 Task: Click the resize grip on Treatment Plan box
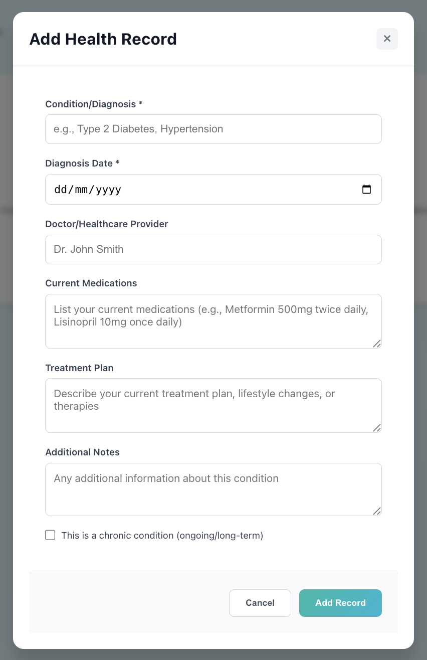377,428
